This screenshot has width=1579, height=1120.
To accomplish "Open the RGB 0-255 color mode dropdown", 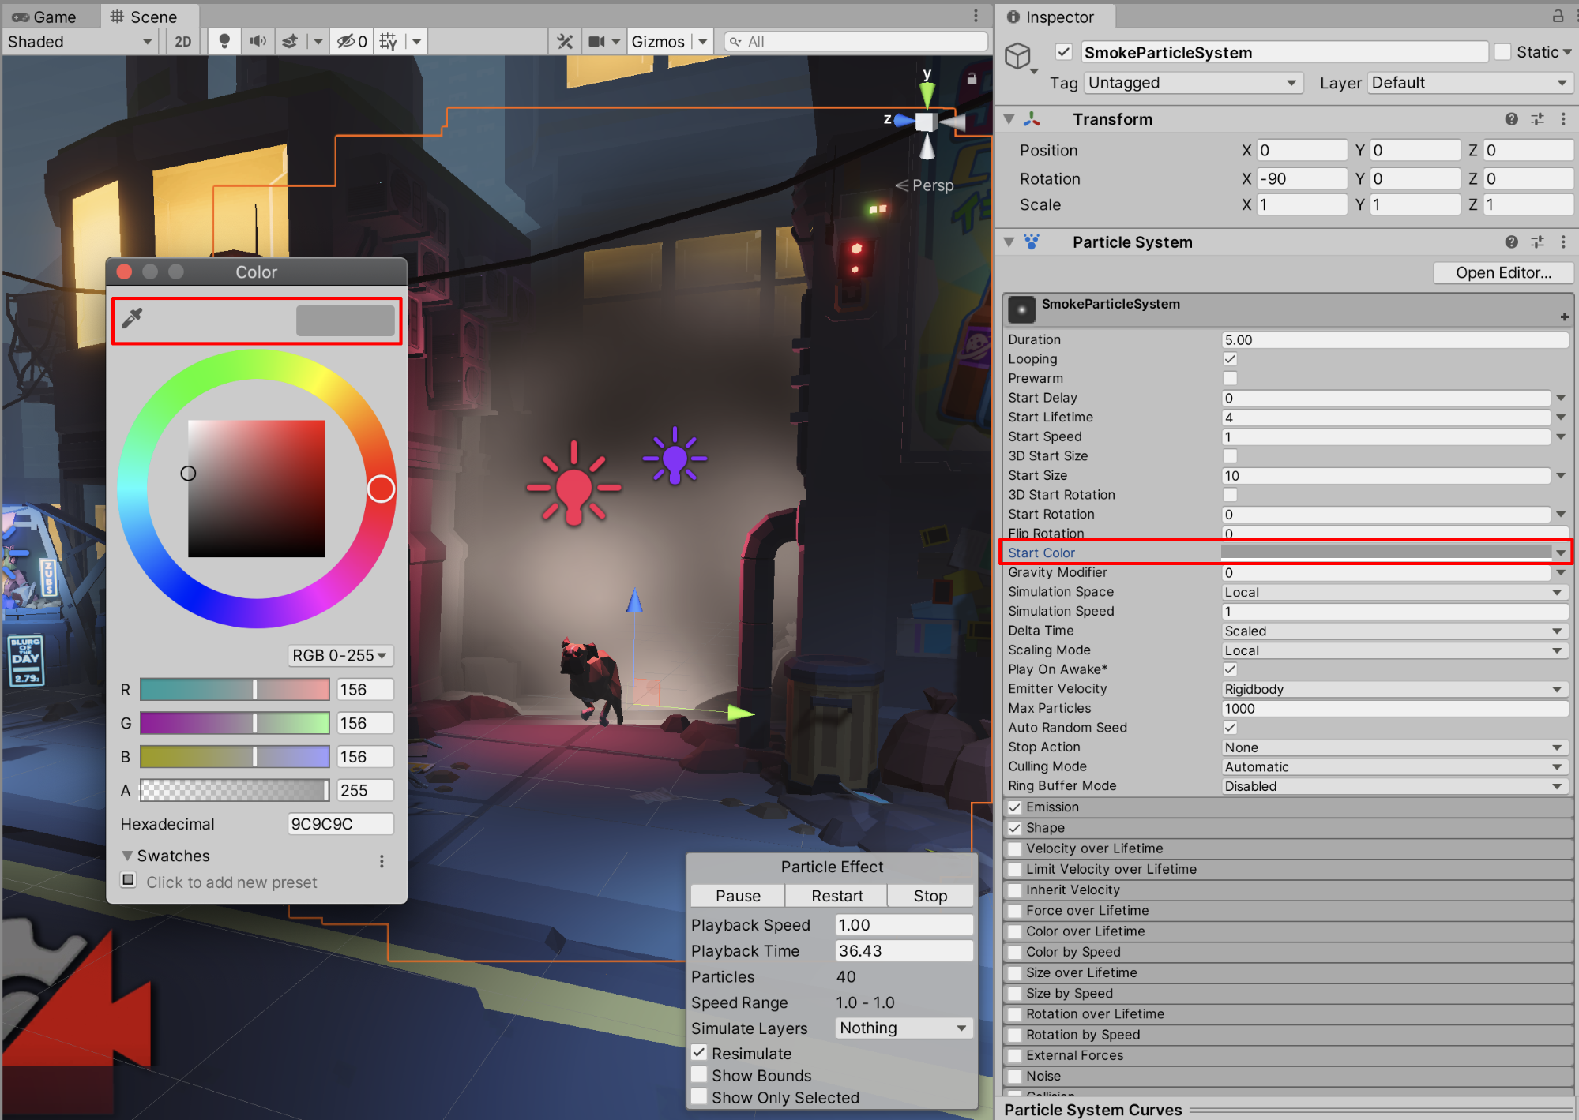I will [x=340, y=655].
